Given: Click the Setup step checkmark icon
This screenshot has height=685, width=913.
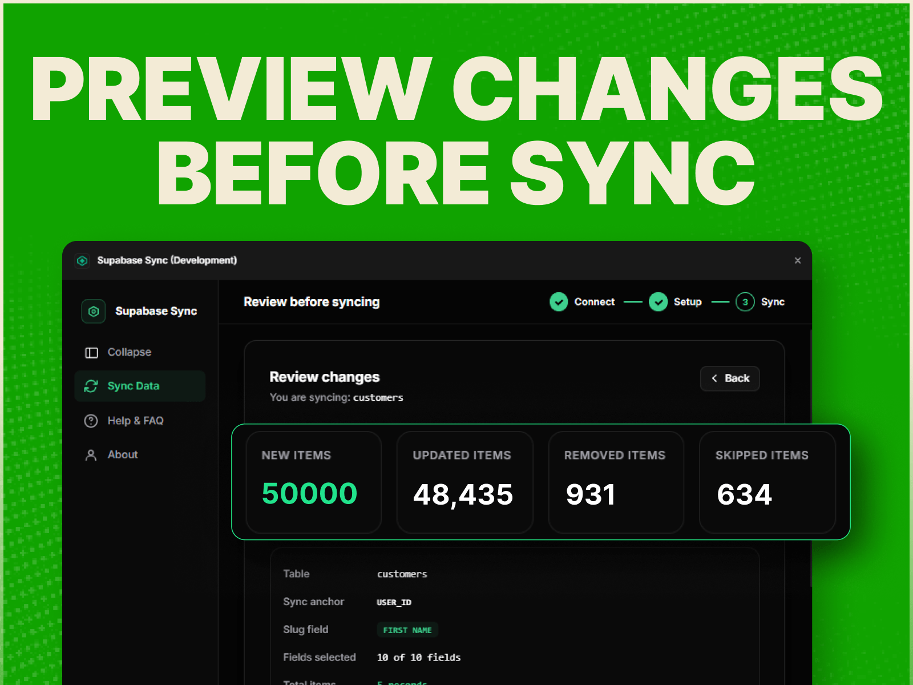Looking at the screenshot, I should 658,302.
